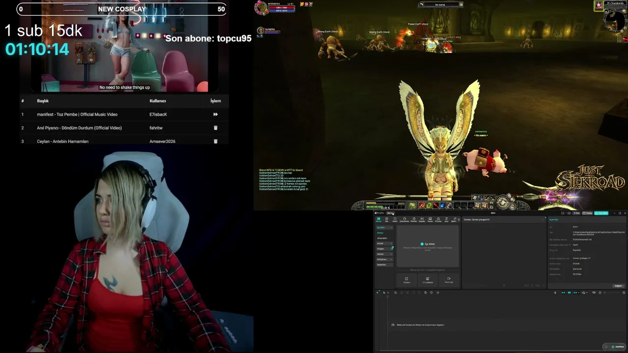Image resolution: width=628 pixels, height=353 pixels.
Task: Open the Şablon templates tab
Action: [x=454, y=220]
